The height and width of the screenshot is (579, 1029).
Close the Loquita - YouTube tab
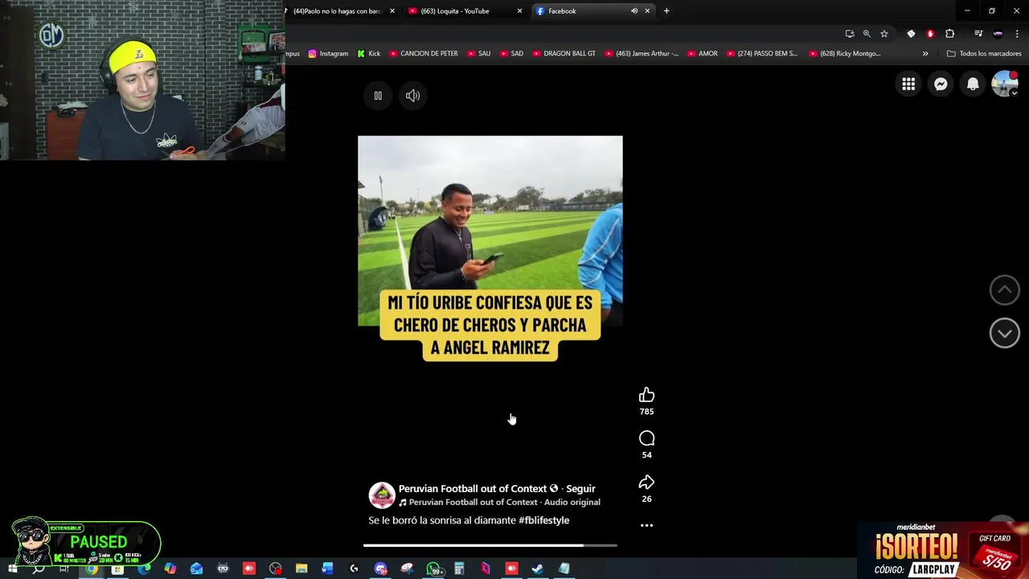519,11
